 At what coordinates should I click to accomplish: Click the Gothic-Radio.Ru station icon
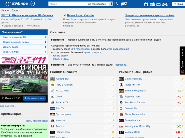[121, 79]
